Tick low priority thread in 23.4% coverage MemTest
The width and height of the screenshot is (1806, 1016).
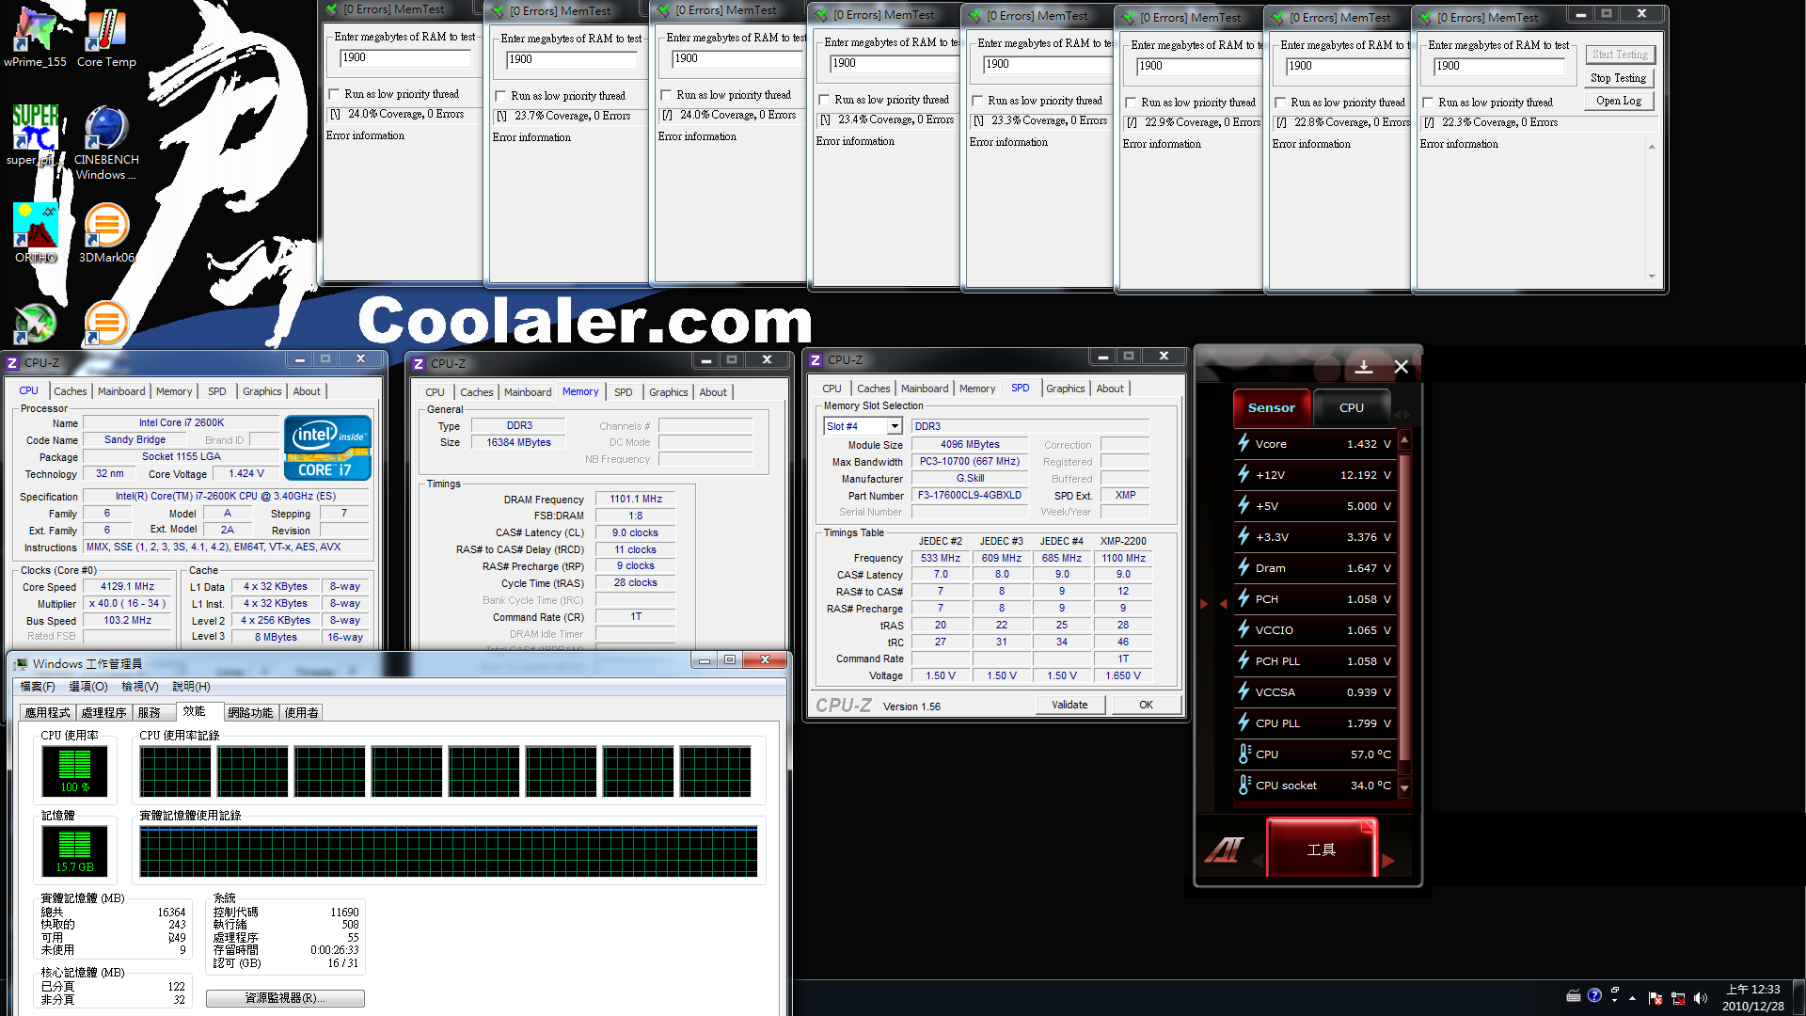[x=824, y=100]
